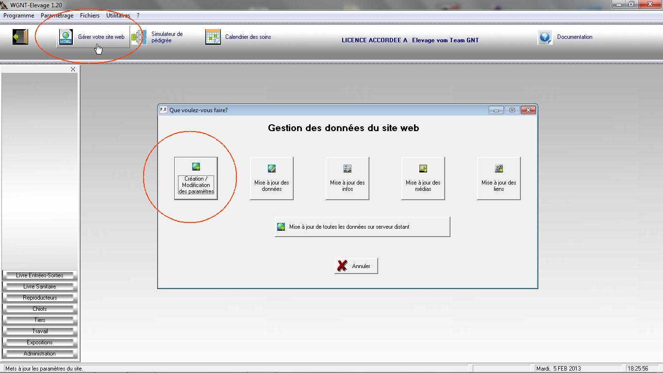The height and width of the screenshot is (373, 663).
Task: Launch the Simulateur de pédigrée
Action: 158,37
